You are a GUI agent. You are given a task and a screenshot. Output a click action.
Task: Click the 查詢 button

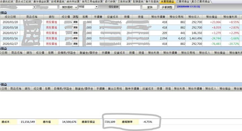(x=150, y=7)
